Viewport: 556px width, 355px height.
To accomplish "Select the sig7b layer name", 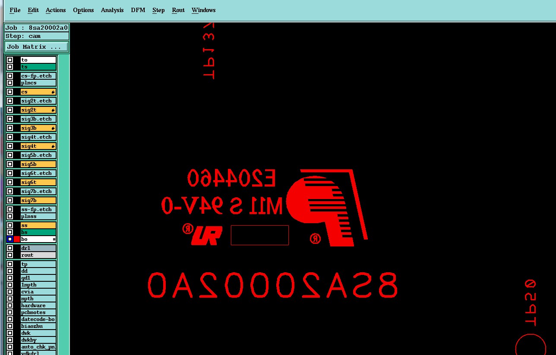I will click(38, 200).
